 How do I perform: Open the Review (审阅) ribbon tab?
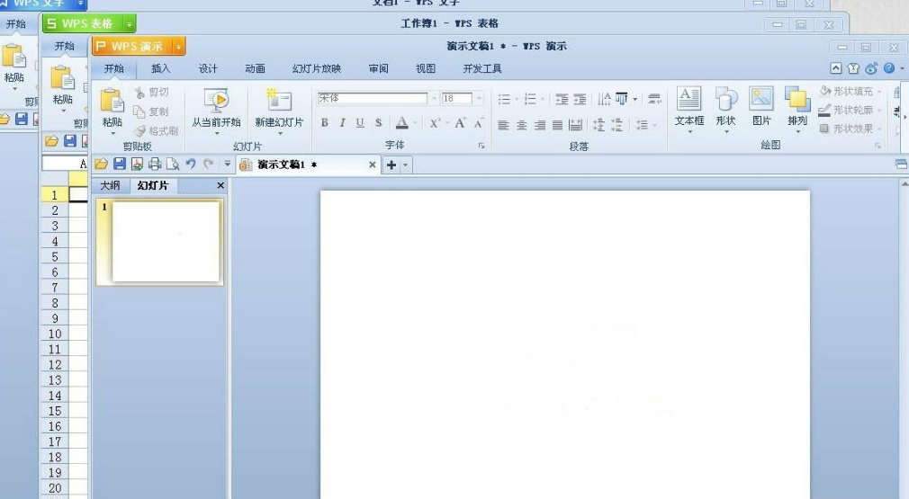click(x=379, y=69)
